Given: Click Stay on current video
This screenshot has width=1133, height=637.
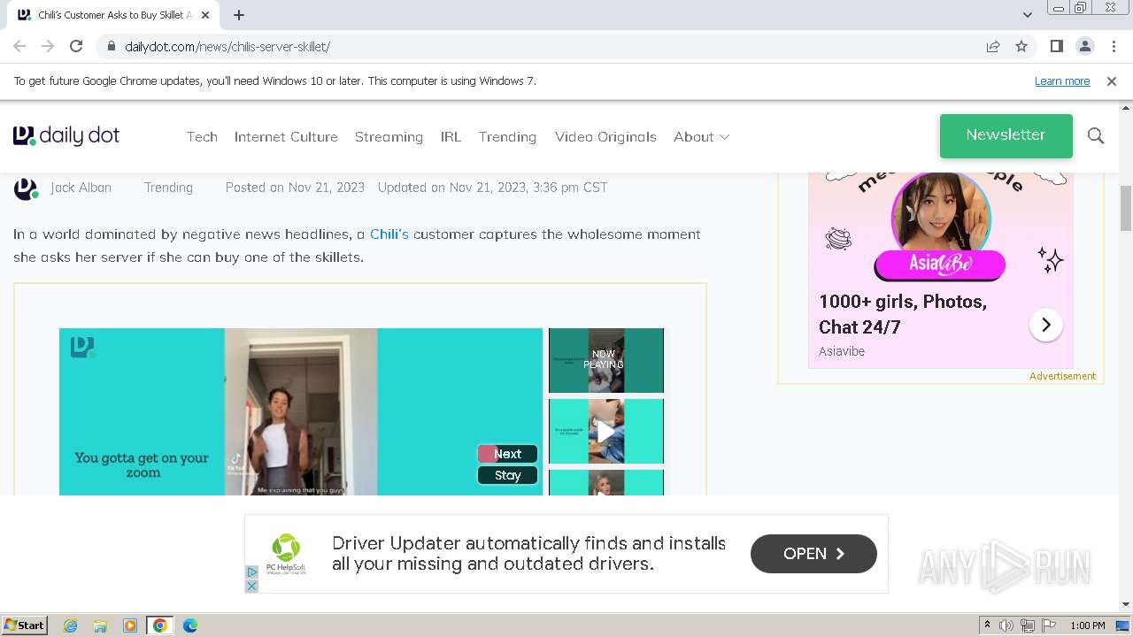Looking at the screenshot, I should (507, 475).
